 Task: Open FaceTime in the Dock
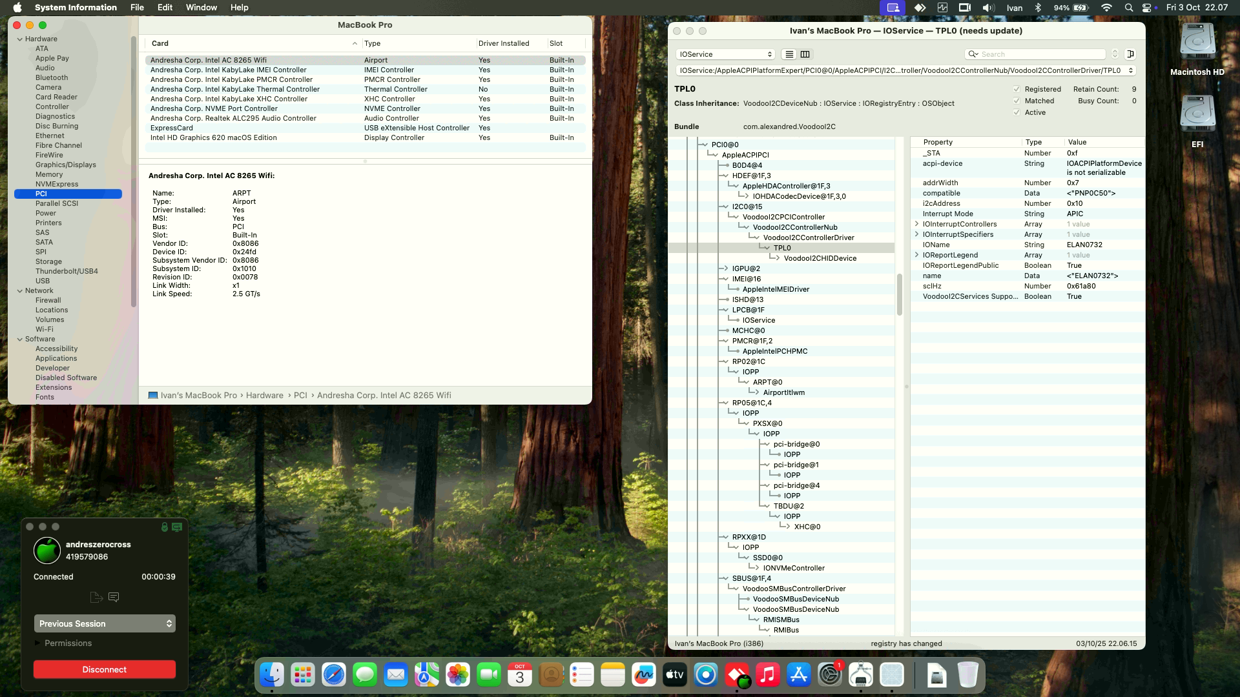[x=489, y=675]
